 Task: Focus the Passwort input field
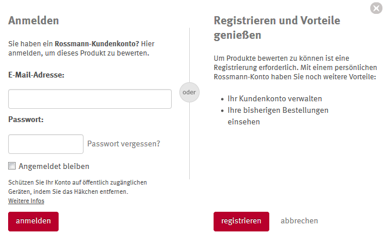tap(46, 144)
